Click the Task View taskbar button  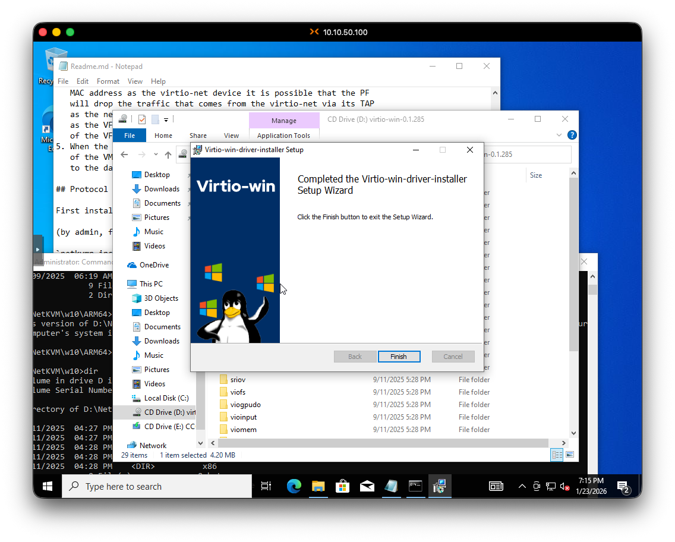coord(266,486)
